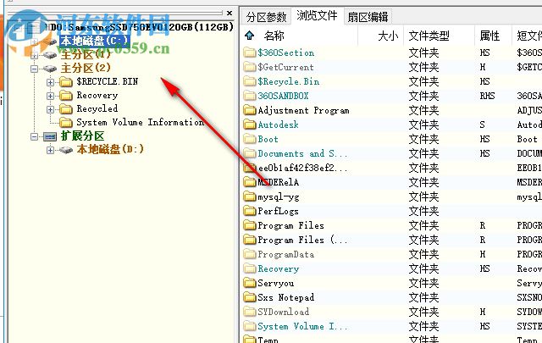Sort by the 大小 column header
The width and height of the screenshot is (542, 343).
pyautogui.click(x=388, y=36)
